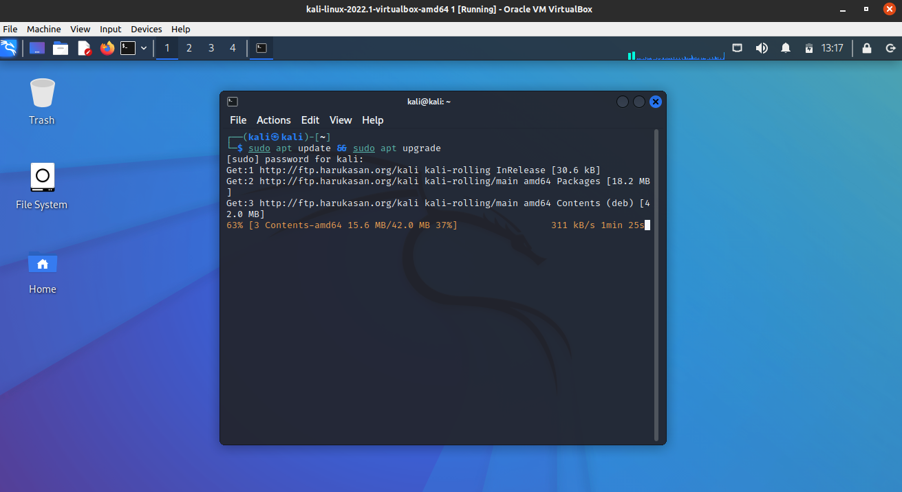The height and width of the screenshot is (492, 902).
Task: Switch to workspace 3
Action: pyautogui.click(x=211, y=48)
